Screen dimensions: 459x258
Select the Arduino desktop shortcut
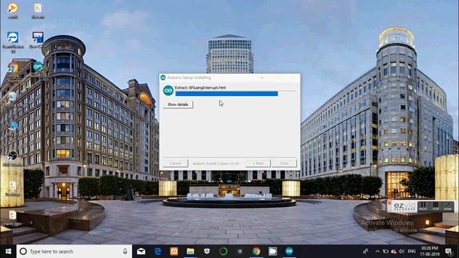[x=38, y=70]
